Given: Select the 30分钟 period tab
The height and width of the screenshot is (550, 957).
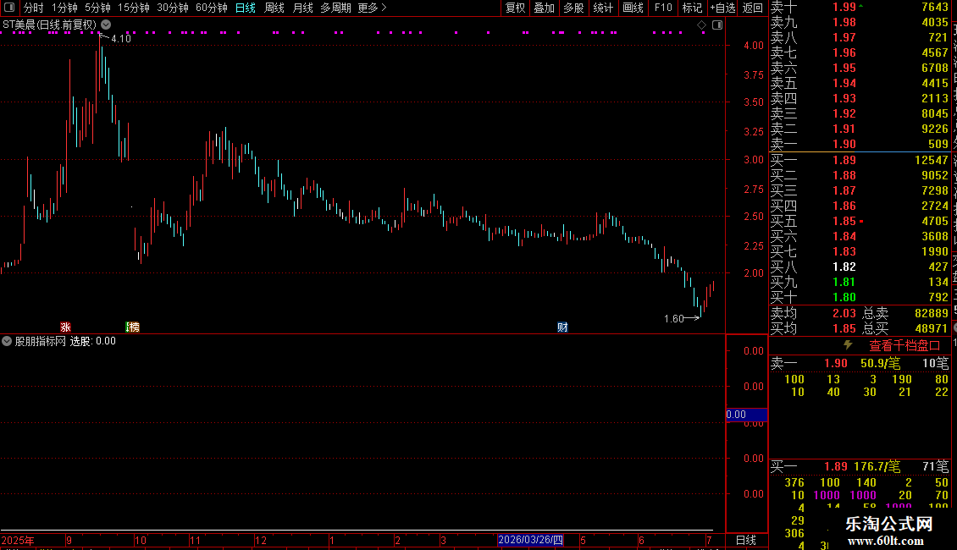Looking at the screenshot, I should (173, 8).
